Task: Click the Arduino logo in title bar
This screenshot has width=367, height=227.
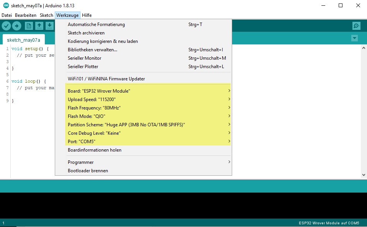Action: [x=6, y=5]
